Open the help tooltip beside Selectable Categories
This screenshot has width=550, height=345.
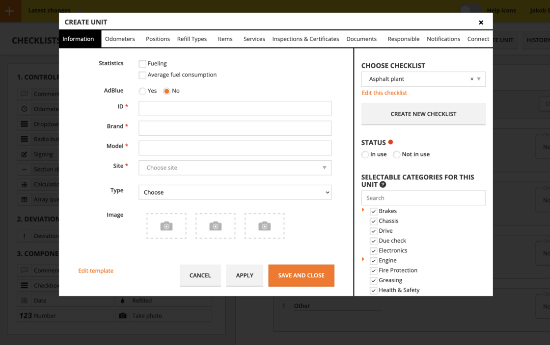[383, 185]
